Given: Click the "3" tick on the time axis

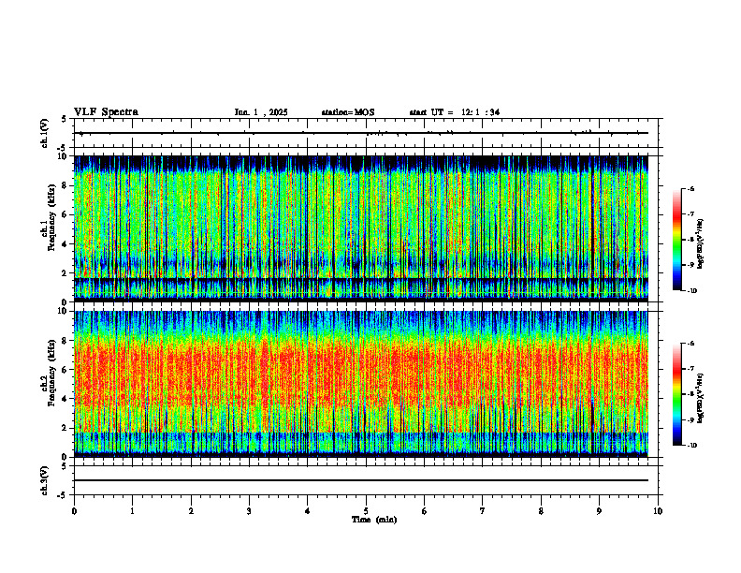Looking at the screenshot, I should [x=249, y=511].
